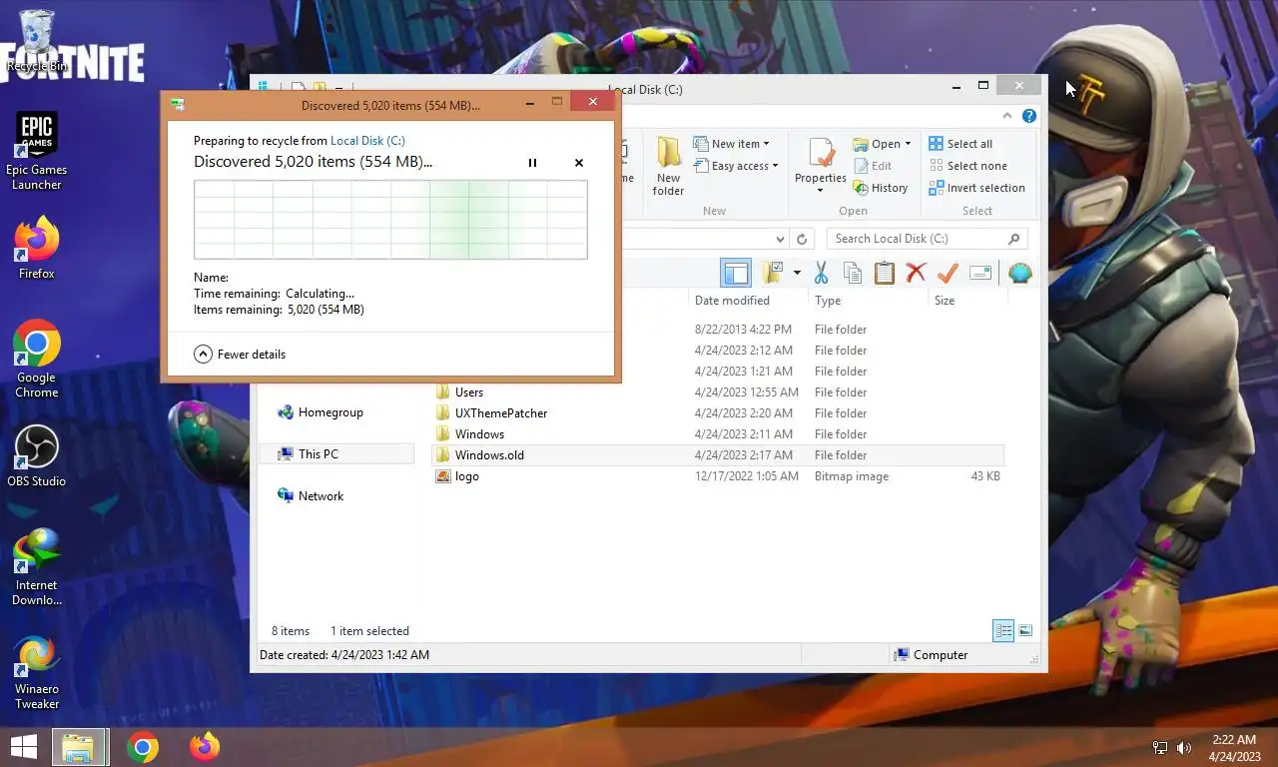Click the folder options checkbox-folder icon
Image resolution: width=1278 pixels, height=767 pixels.
coord(773,273)
